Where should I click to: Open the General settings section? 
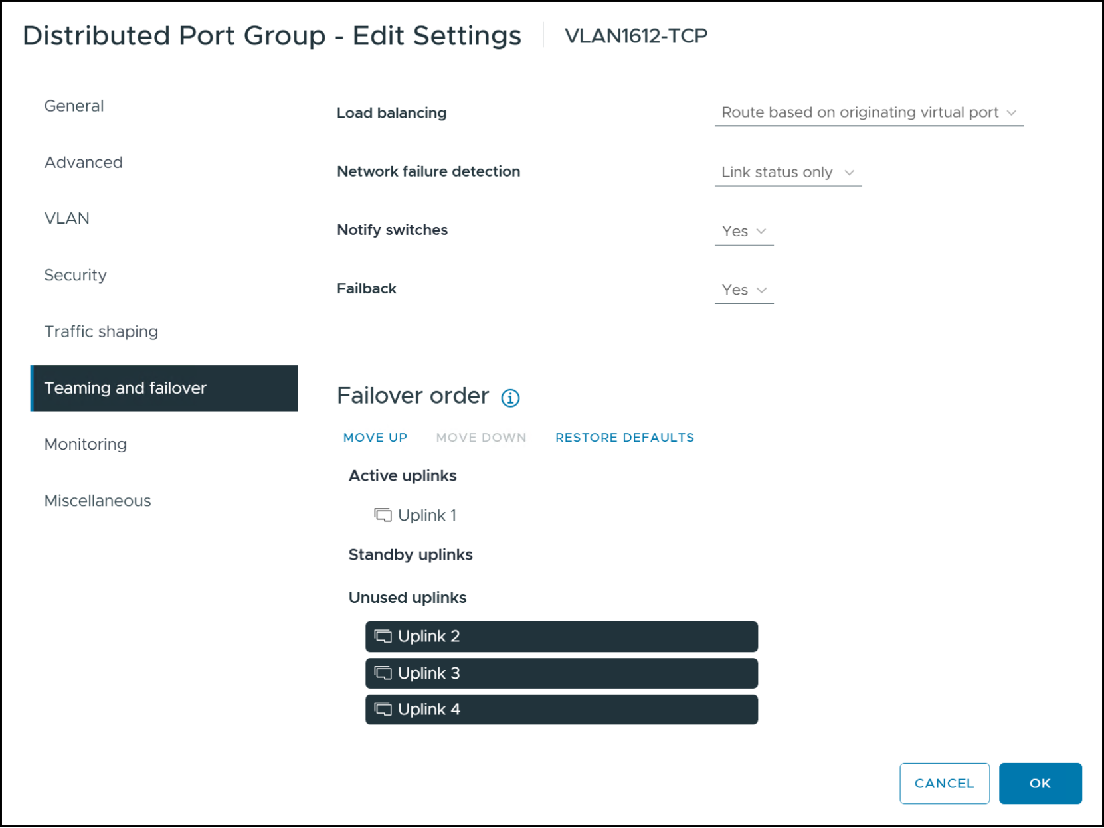74,106
